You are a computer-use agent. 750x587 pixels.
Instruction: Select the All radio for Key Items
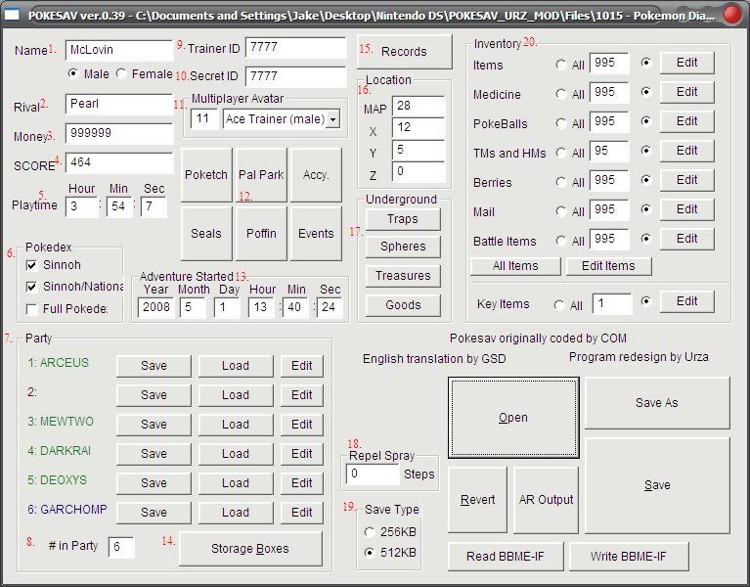click(x=559, y=304)
